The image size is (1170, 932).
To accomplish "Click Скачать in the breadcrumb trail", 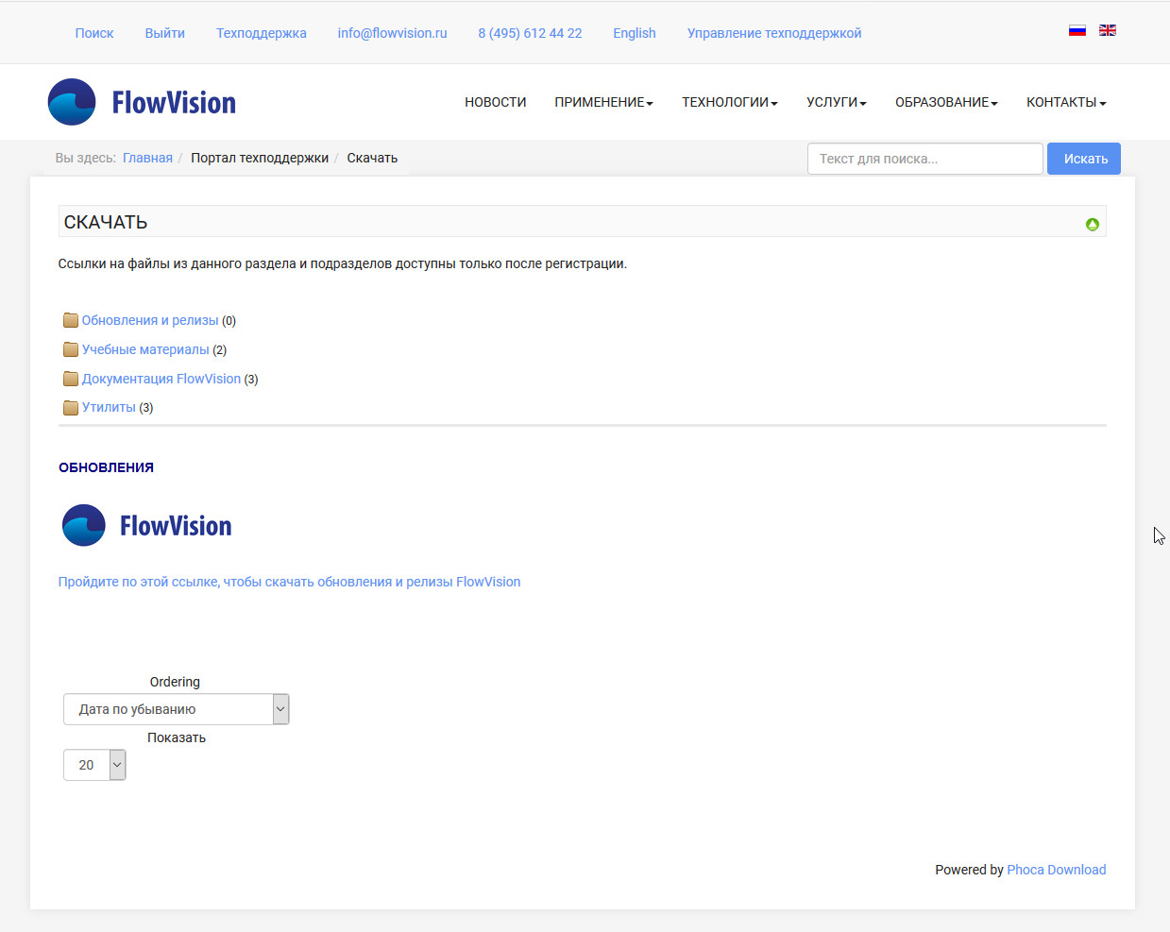I will [372, 158].
